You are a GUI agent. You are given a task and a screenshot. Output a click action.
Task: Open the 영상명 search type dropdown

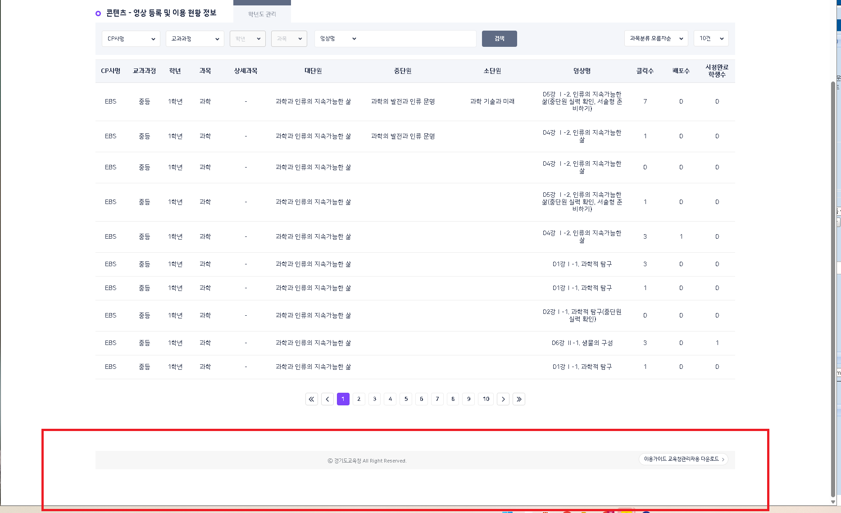pyautogui.click(x=338, y=39)
